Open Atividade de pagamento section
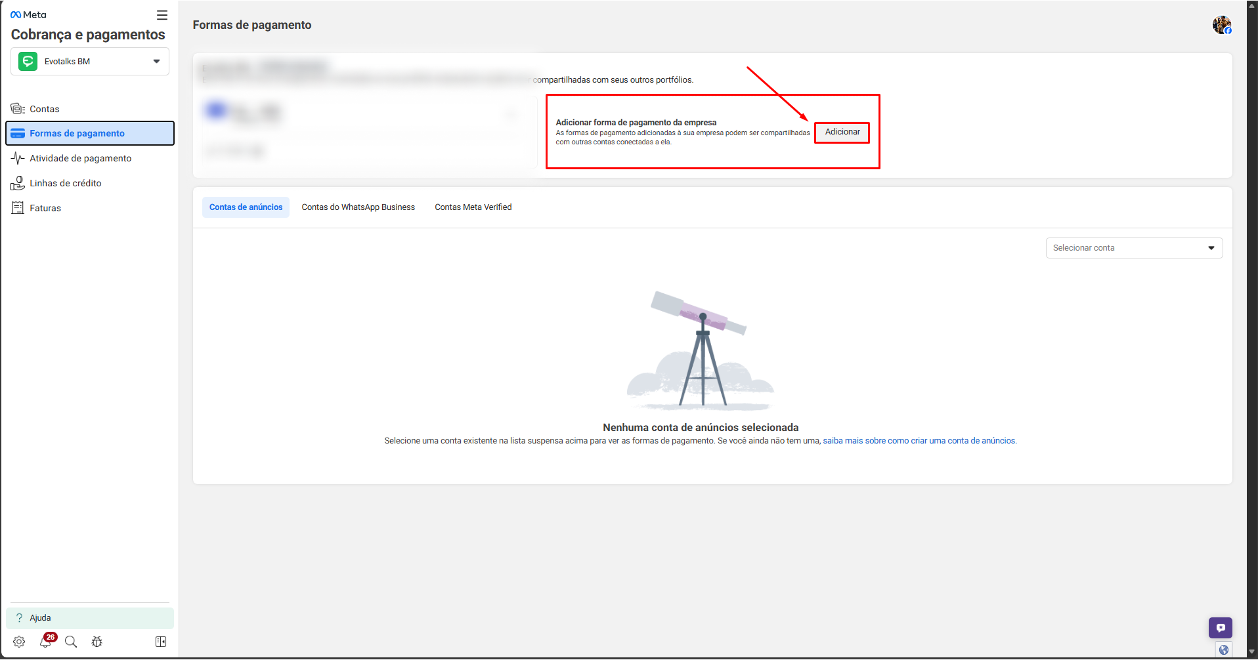The width and height of the screenshot is (1258, 660). (x=80, y=158)
